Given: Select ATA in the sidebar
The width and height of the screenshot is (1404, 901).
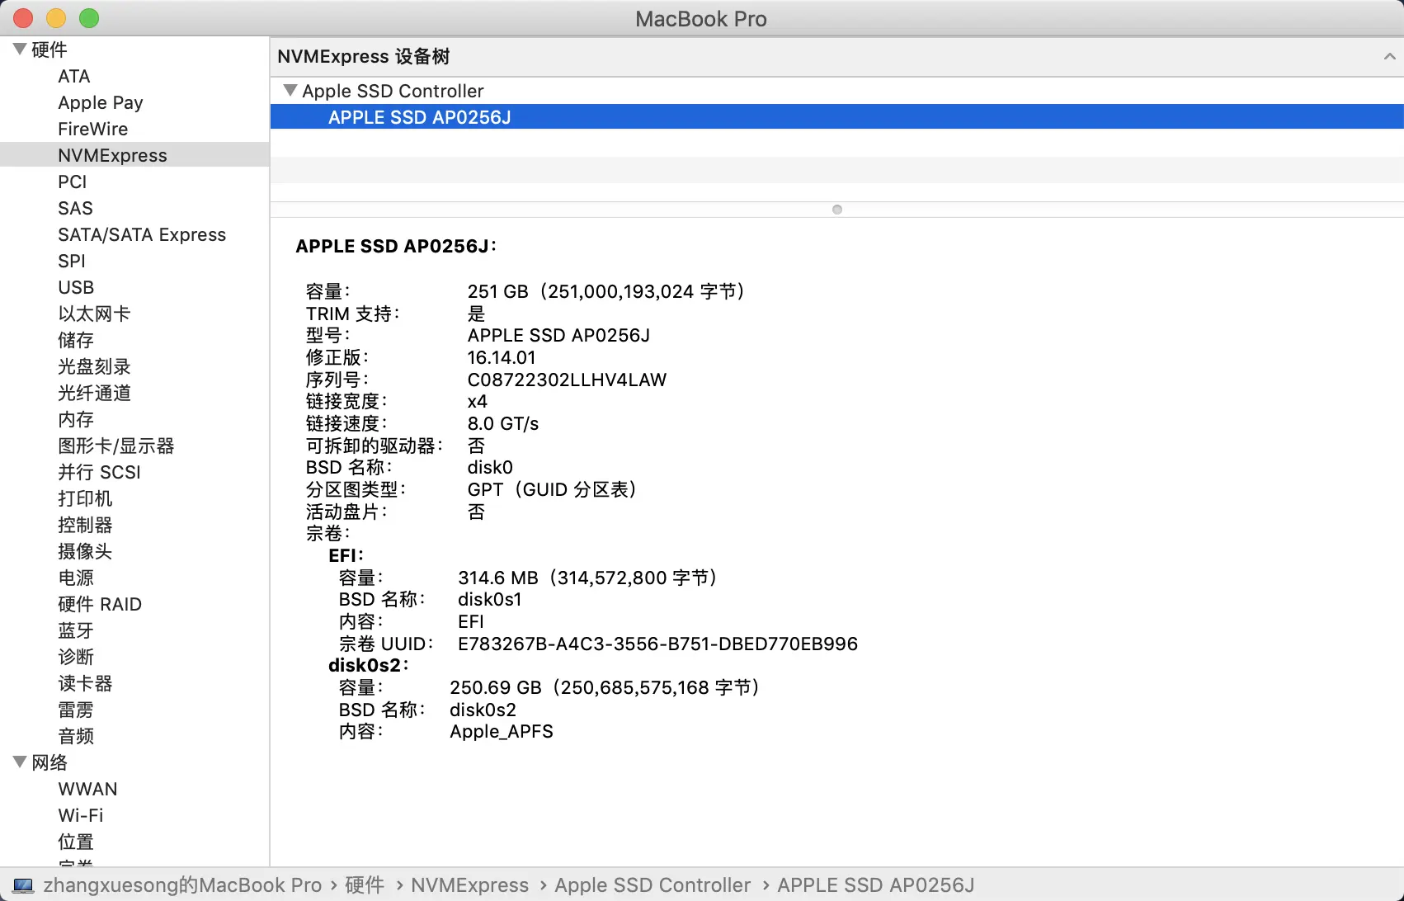Looking at the screenshot, I should point(74,76).
